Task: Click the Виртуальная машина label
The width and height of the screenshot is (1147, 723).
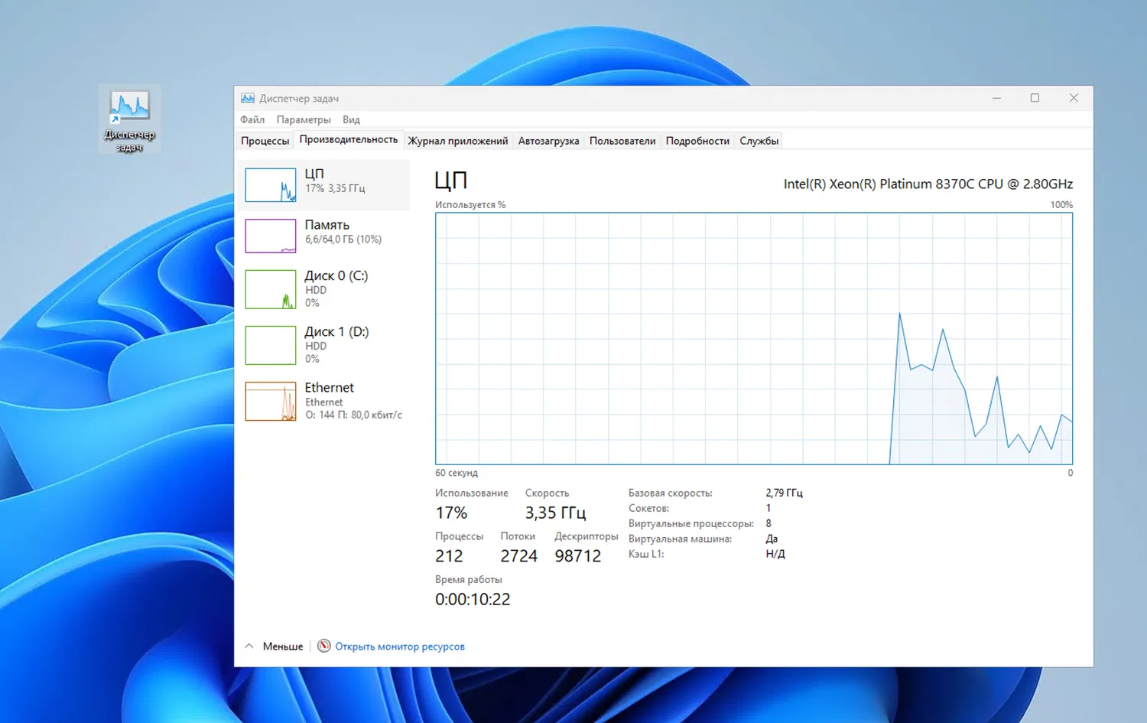Action: pos(680,539)
